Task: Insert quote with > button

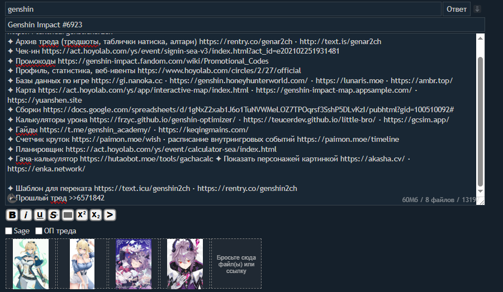Action: pos(110,215)
